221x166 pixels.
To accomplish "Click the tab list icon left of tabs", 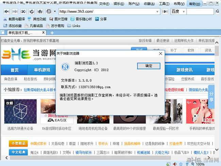I will pyautogui.click(x=2, y=32).
